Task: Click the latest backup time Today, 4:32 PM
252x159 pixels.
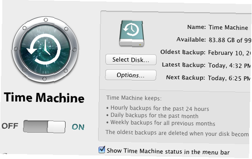Action: [x=230, y=66]
